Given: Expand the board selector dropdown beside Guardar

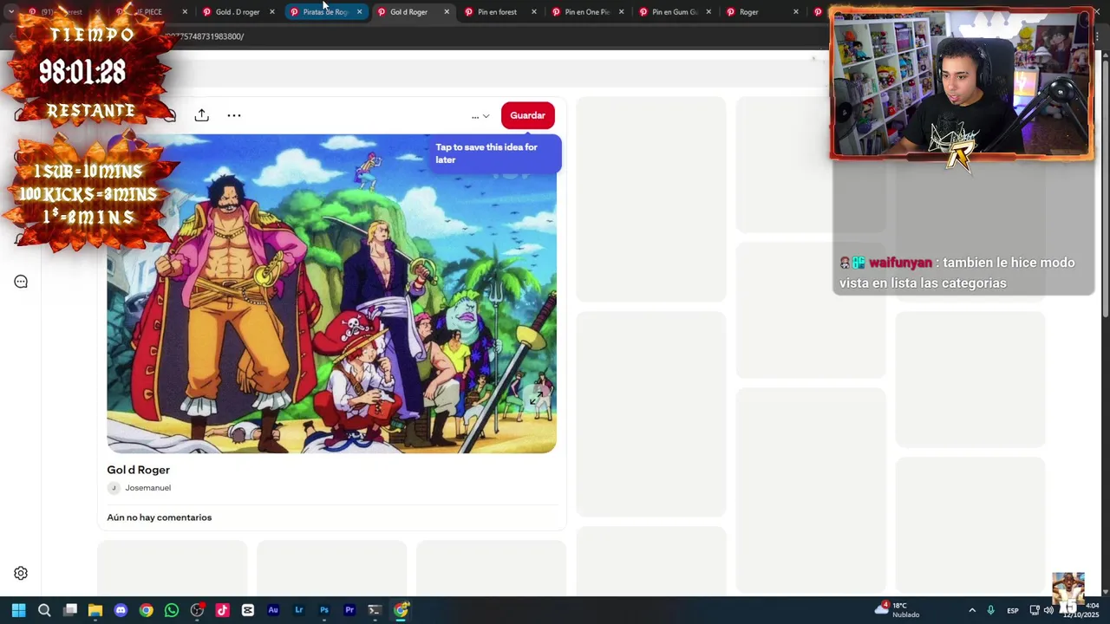Looking at the screenshot, I should (480, 116).
